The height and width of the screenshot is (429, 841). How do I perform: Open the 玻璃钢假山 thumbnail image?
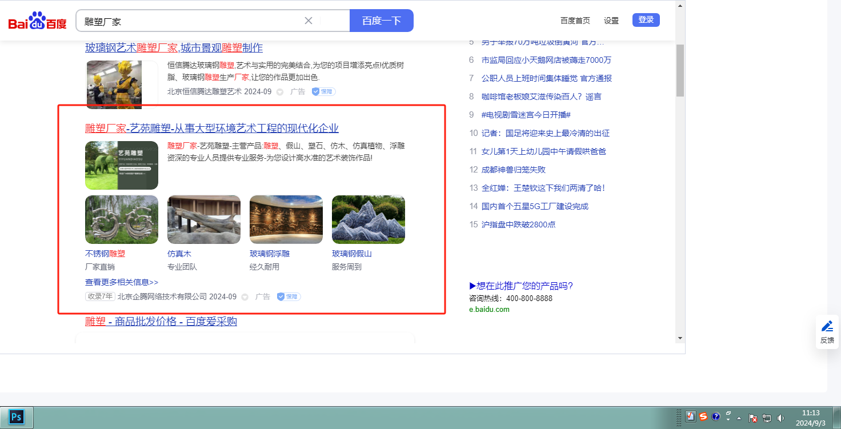click(x=369, y=220)
